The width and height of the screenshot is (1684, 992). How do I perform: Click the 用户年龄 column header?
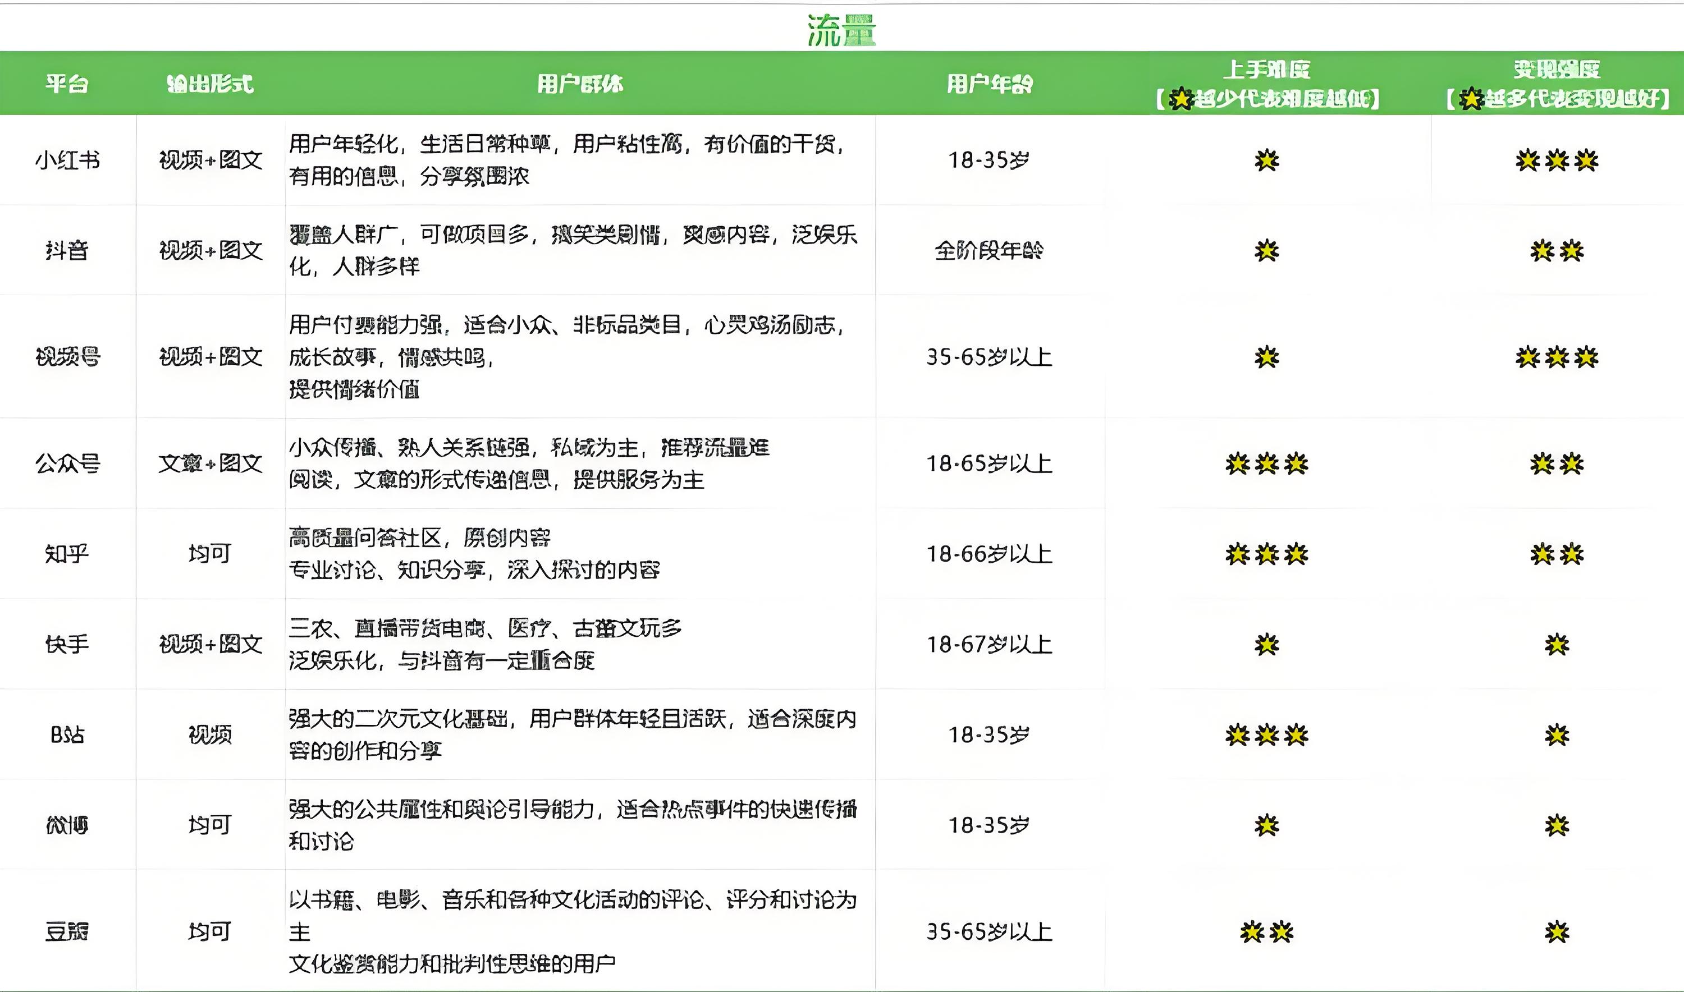point(989,84)
